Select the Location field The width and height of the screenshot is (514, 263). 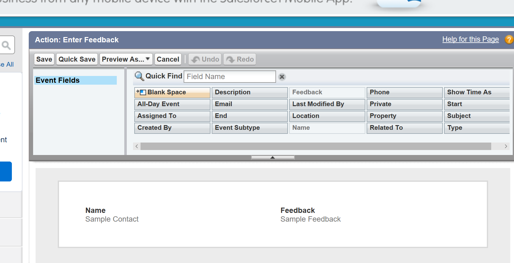pos(327,116)
